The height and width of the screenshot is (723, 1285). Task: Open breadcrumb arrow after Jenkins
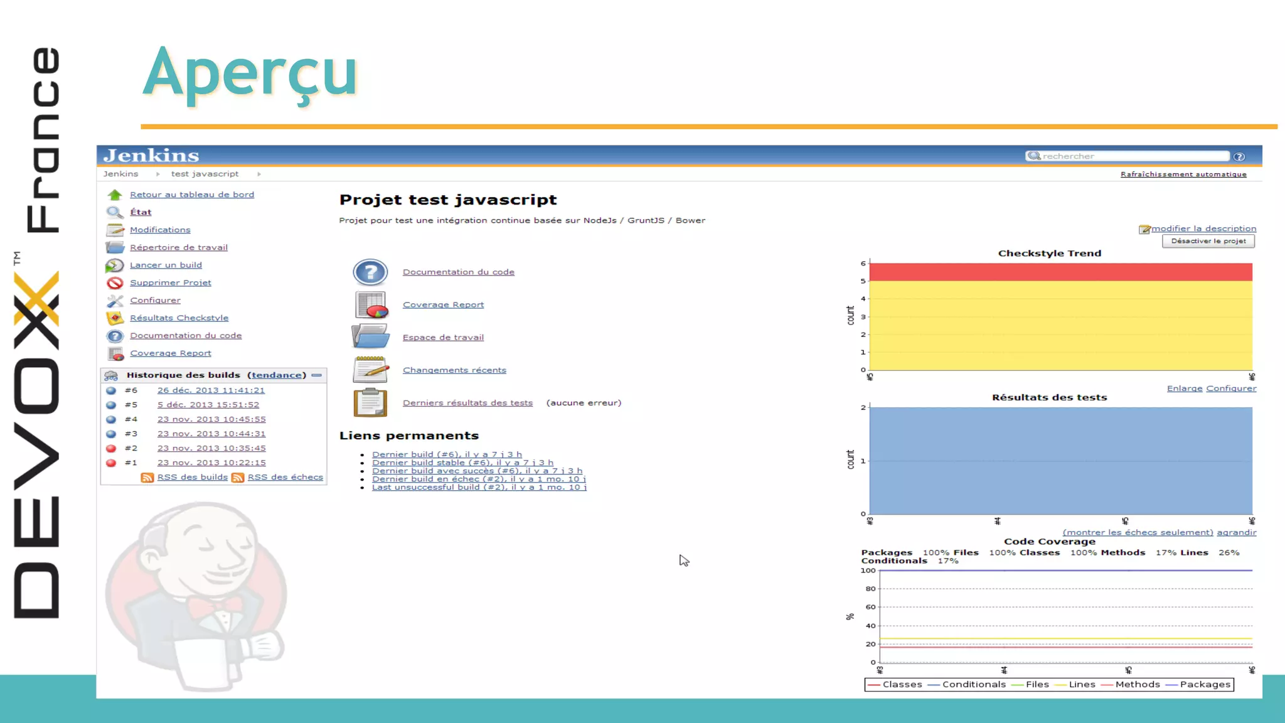[x=157, y=174]
